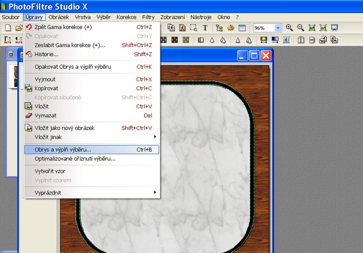
Task: Click the orange Automate gear icon
Action: (x=231, y=28)
